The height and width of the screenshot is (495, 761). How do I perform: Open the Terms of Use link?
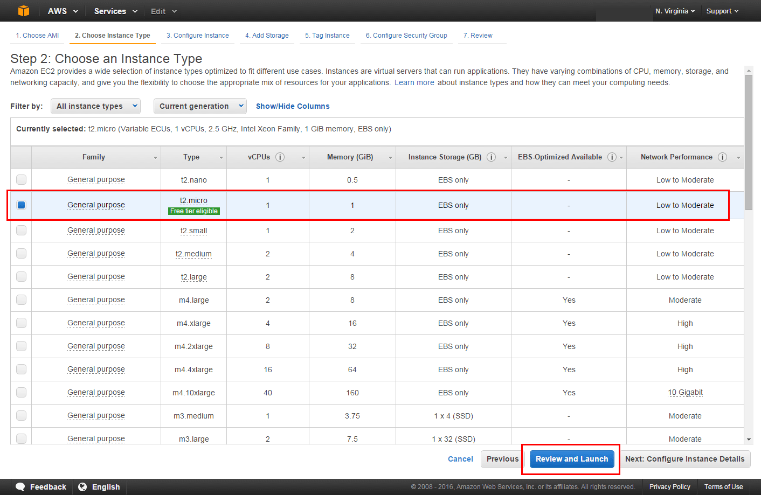(x=723, y=487)
